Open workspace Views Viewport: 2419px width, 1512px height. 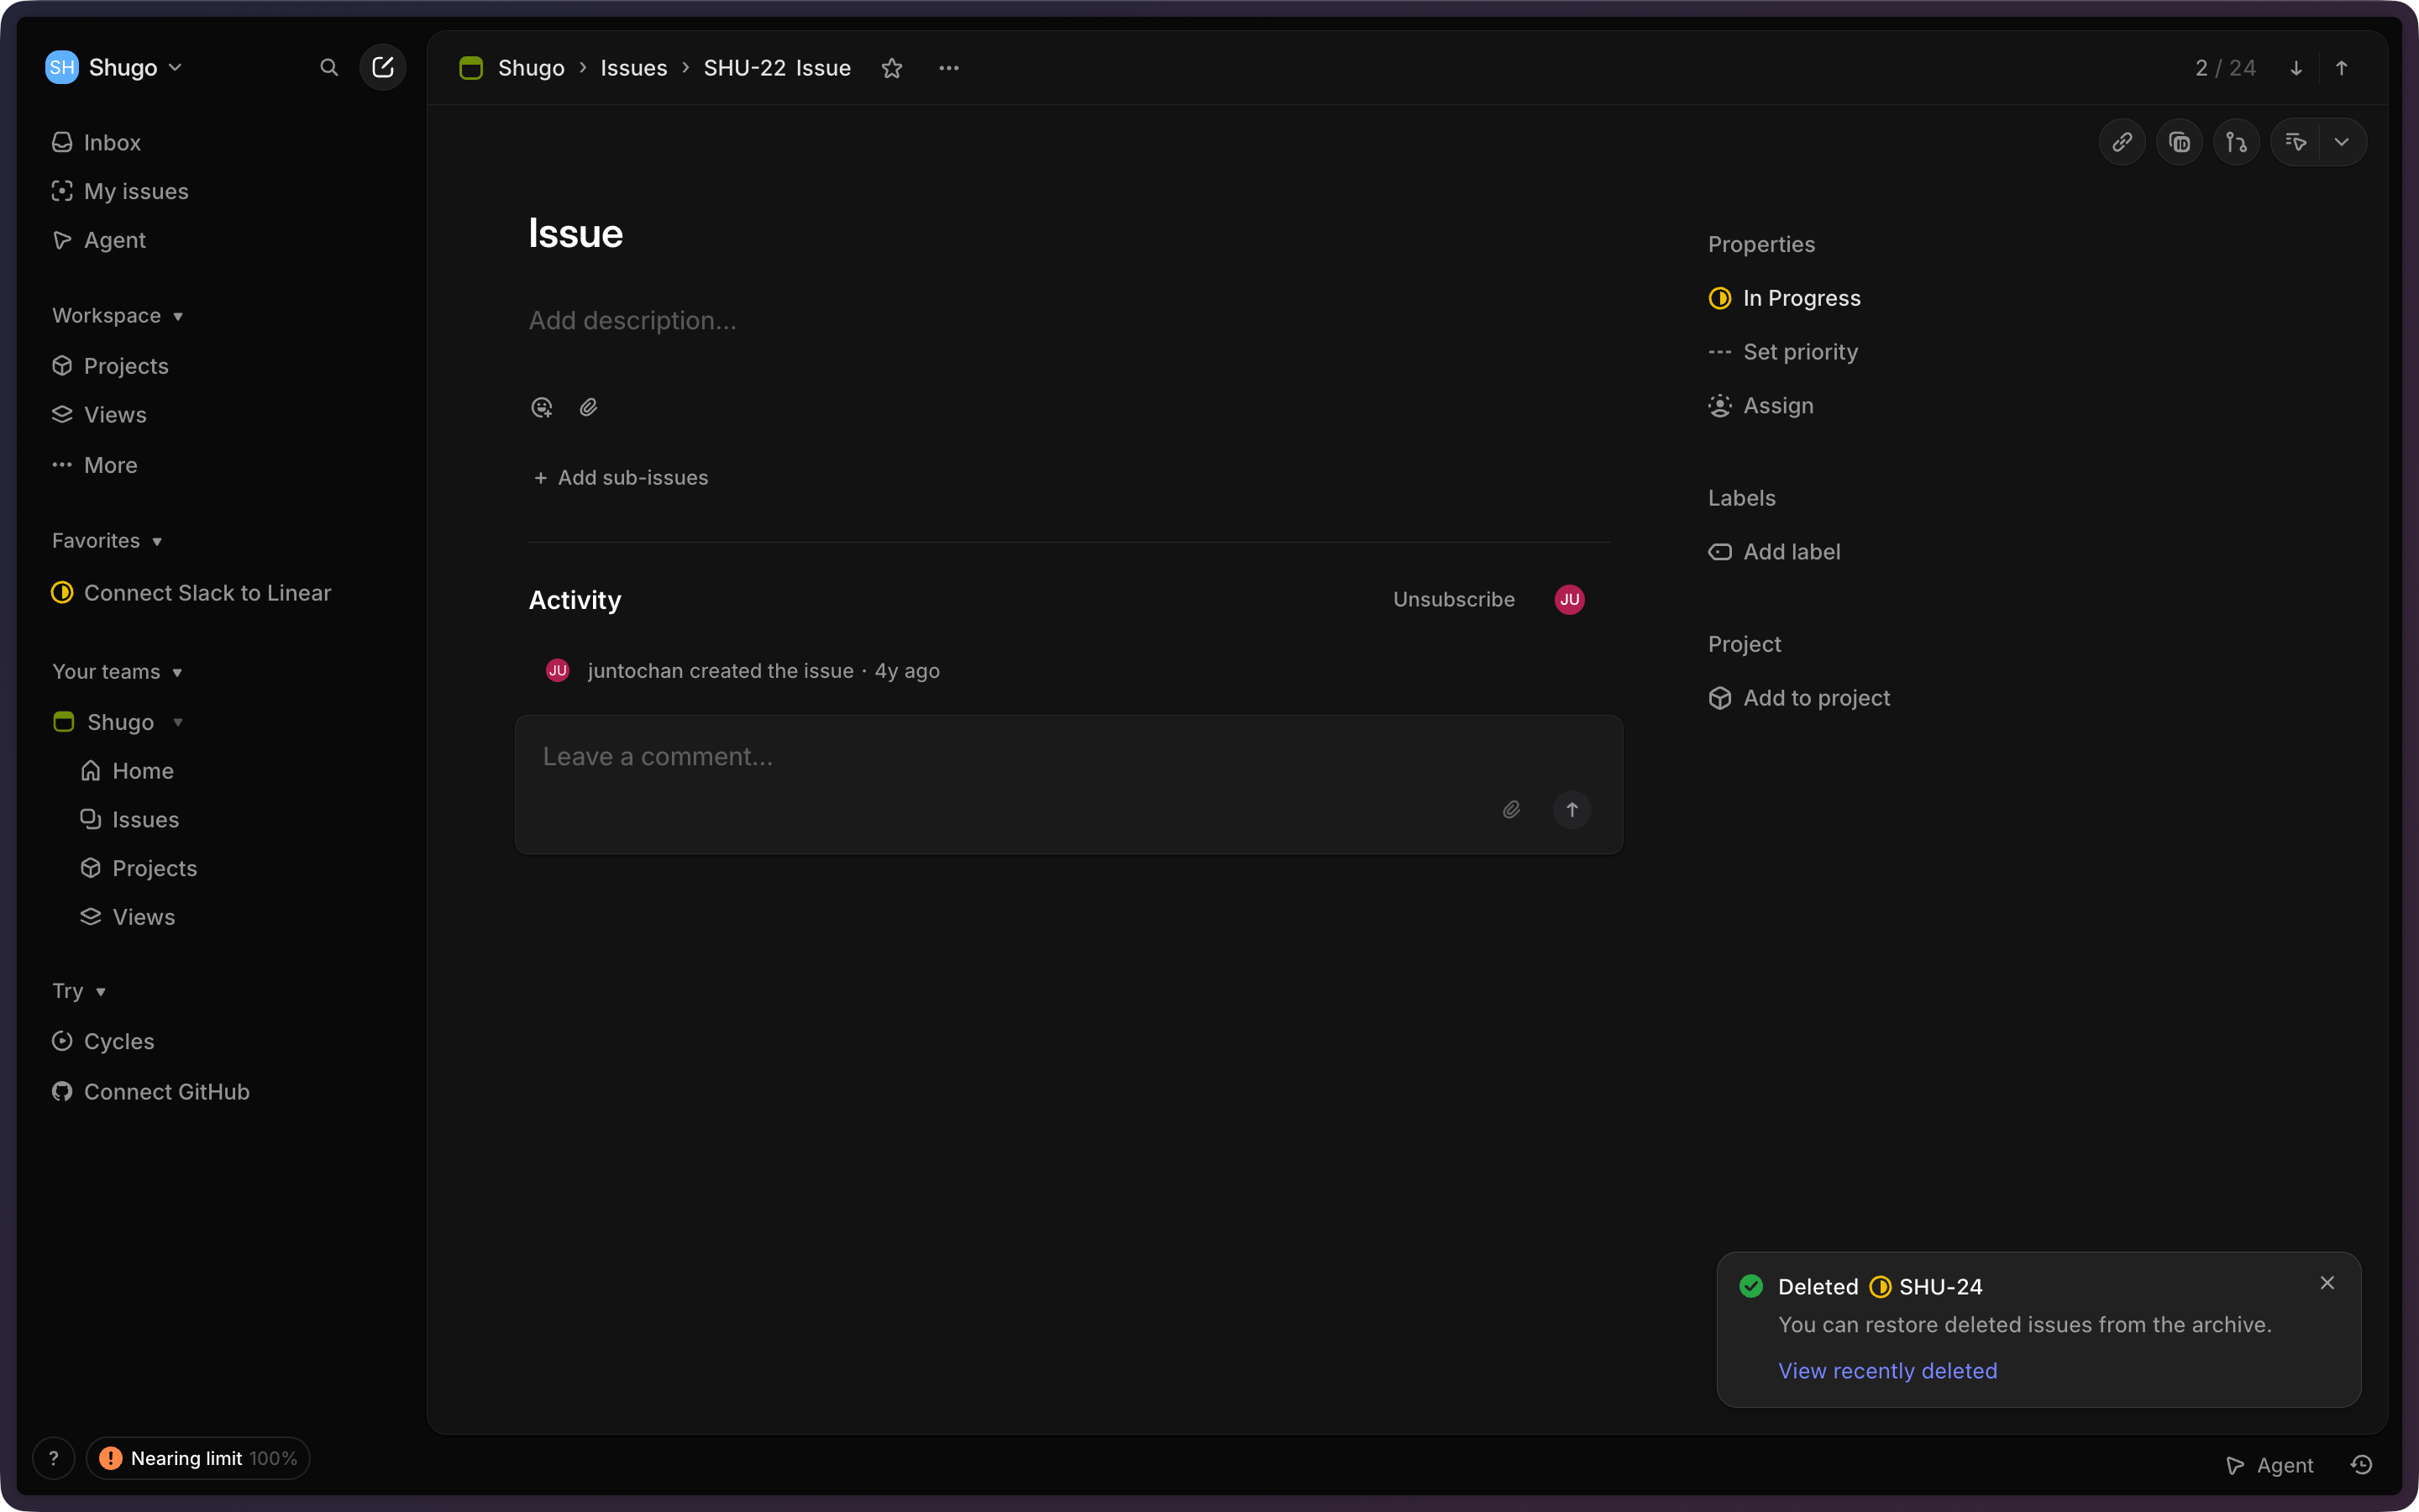click(x=99, y=415)
